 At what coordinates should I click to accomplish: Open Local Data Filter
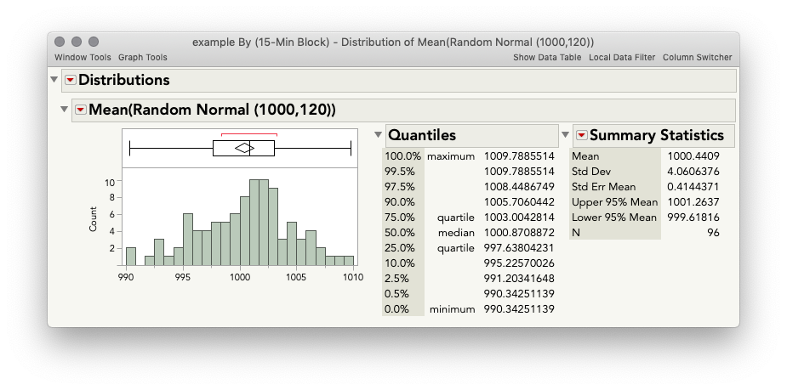click(x=622, y=57)
